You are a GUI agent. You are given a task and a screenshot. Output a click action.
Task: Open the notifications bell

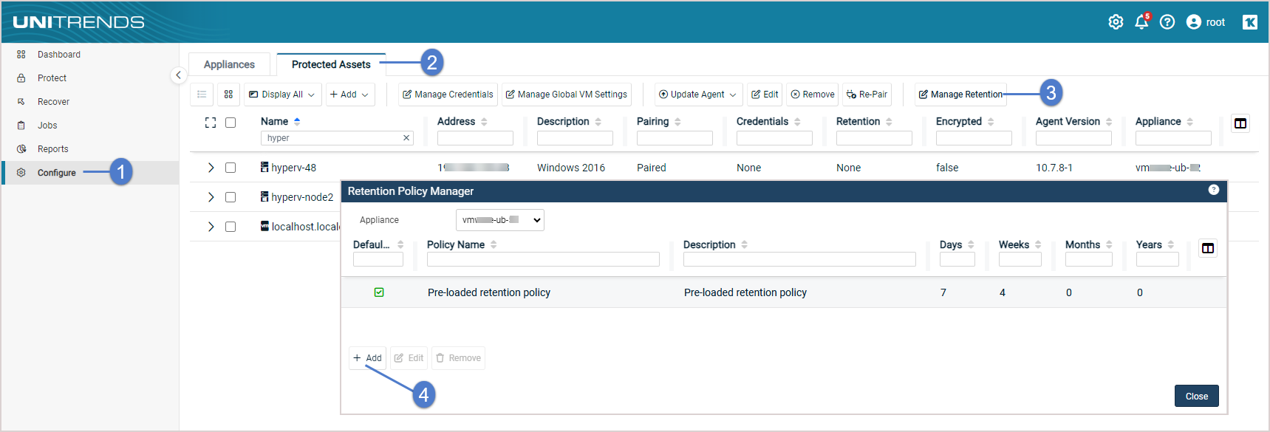coord(1142,21)
